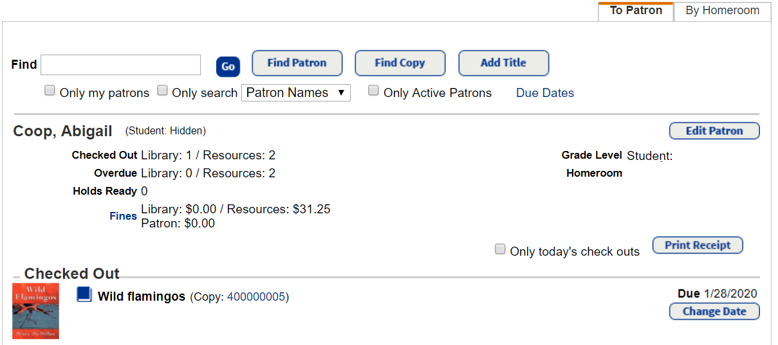Click the Find Copy button
778x345 pixels.
click(400, 63)
